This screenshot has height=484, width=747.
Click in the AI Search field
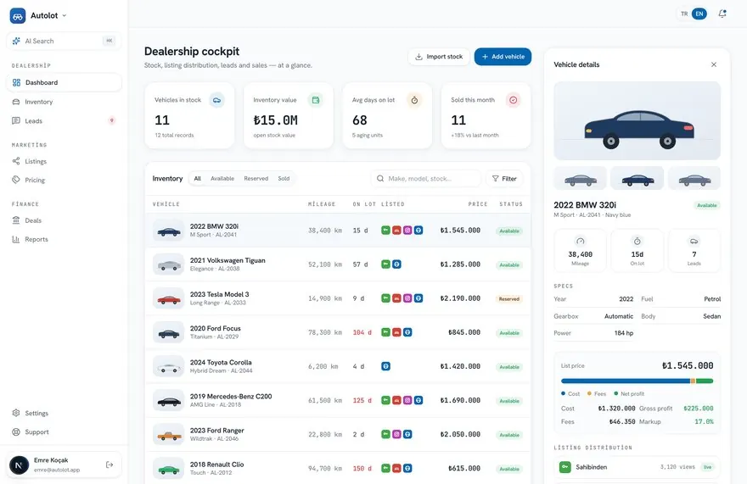click(x=64, y=41)
